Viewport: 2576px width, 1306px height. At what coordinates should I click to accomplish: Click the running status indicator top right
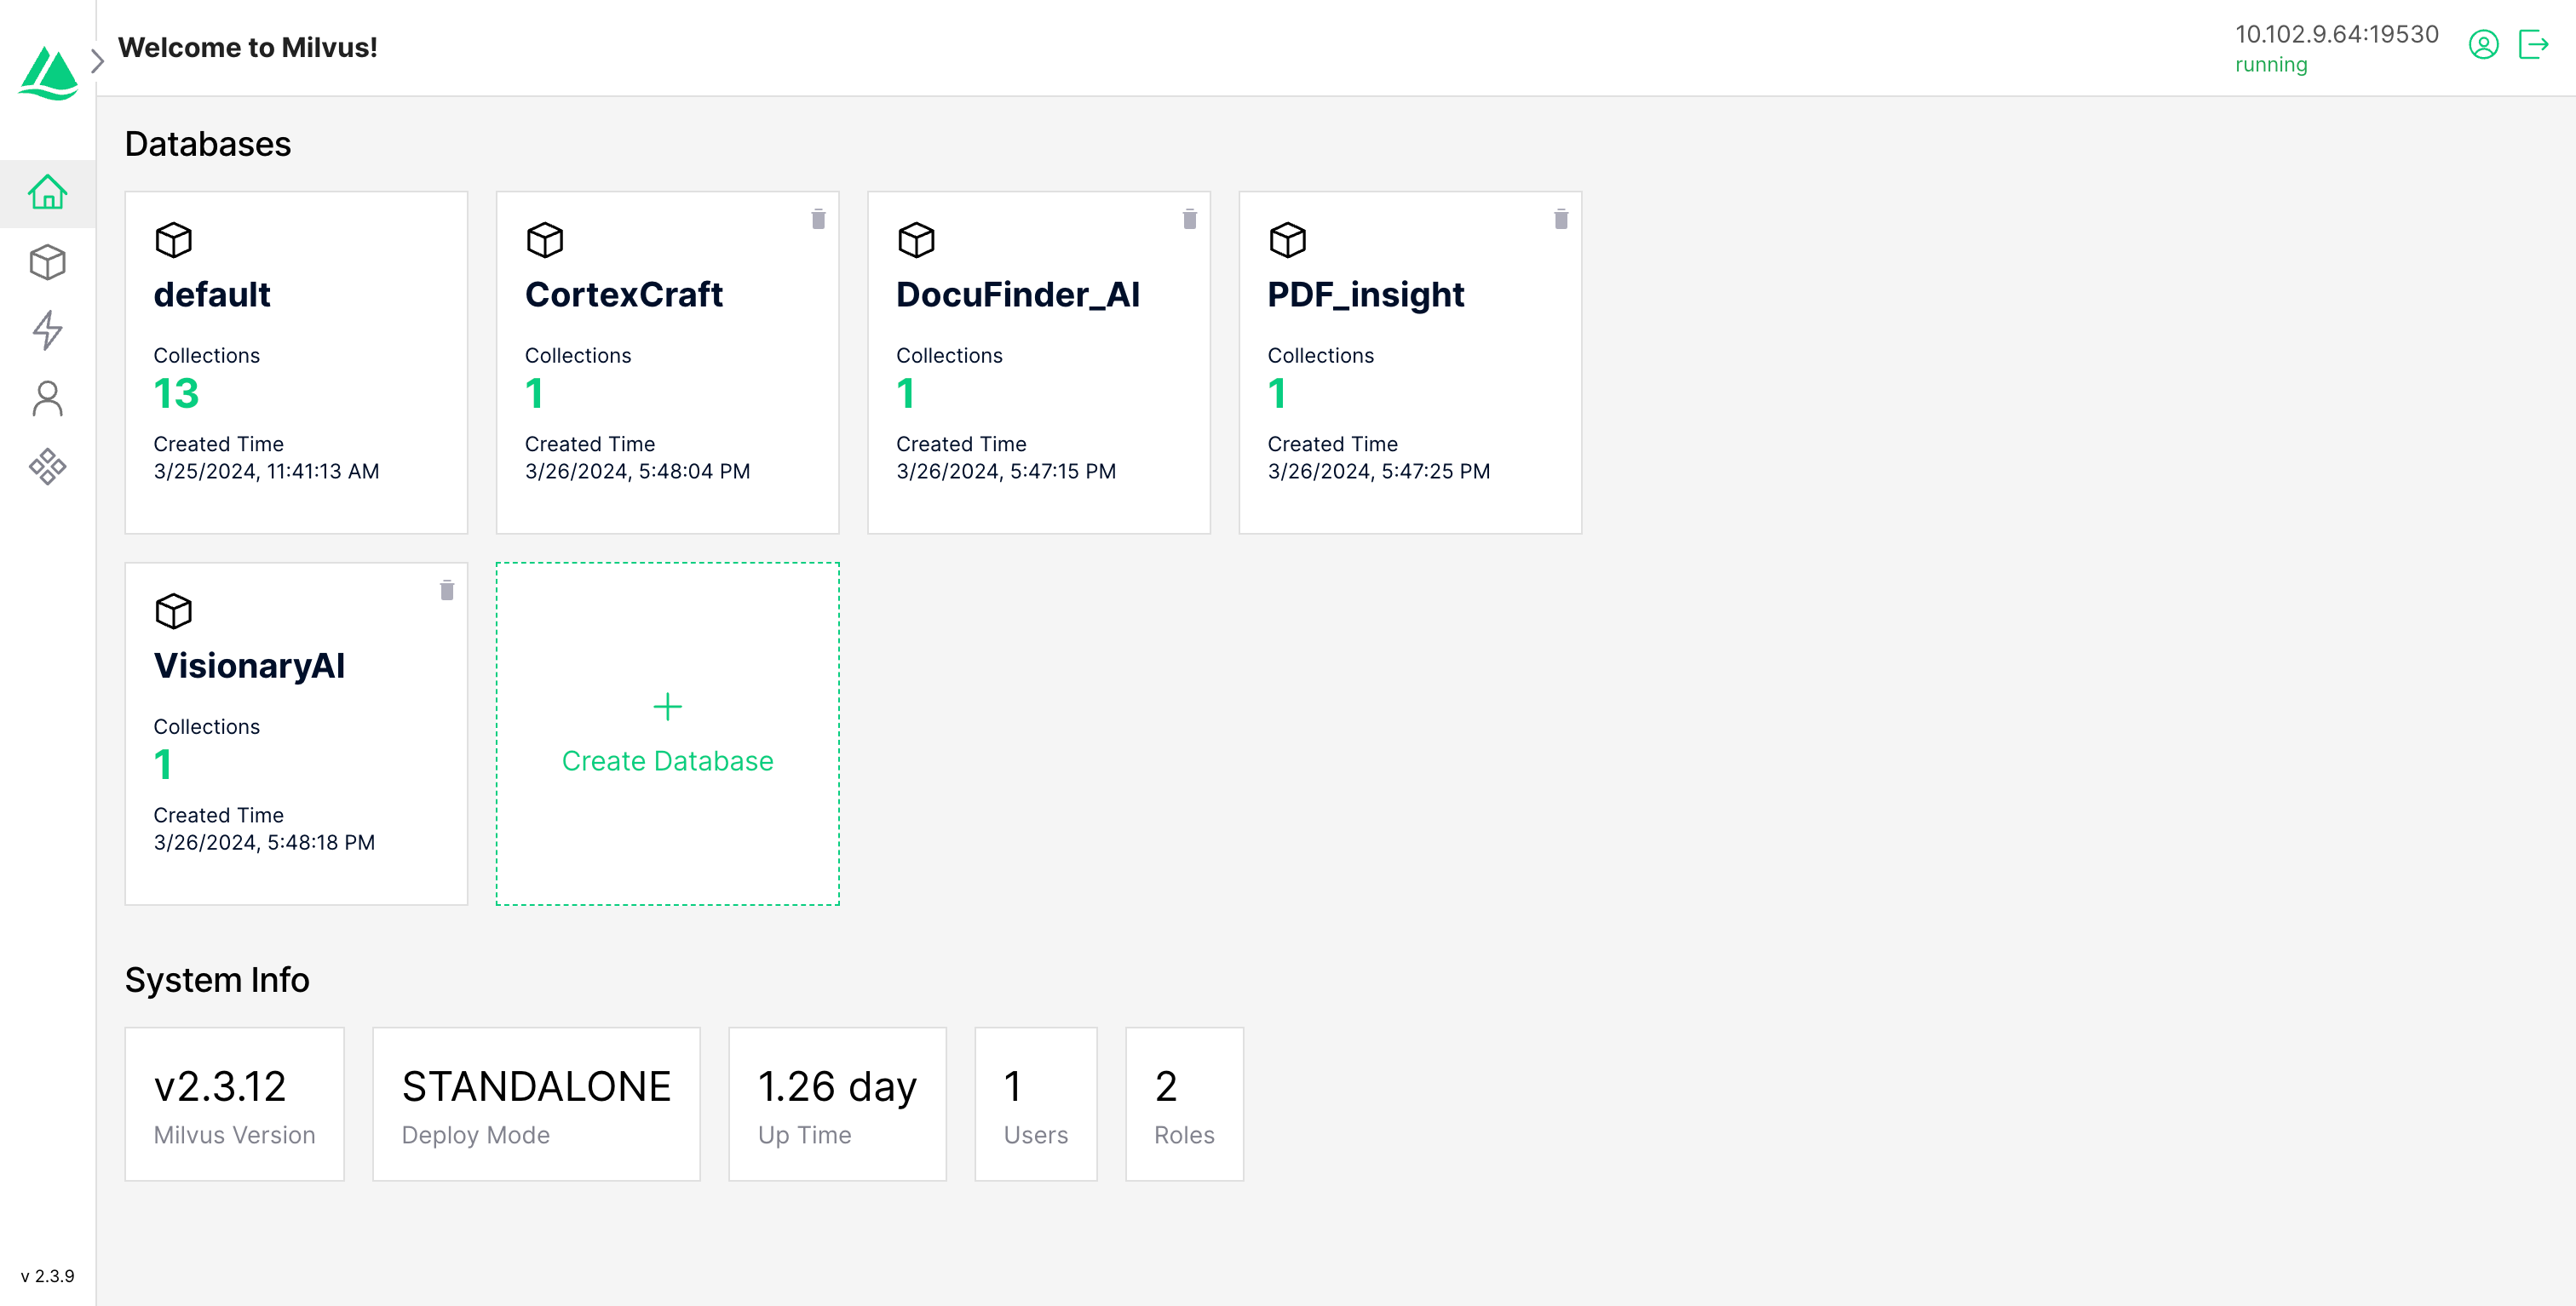click(x=2269, y=65)
